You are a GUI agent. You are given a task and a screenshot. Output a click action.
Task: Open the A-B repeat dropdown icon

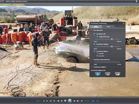pos(47,101)
